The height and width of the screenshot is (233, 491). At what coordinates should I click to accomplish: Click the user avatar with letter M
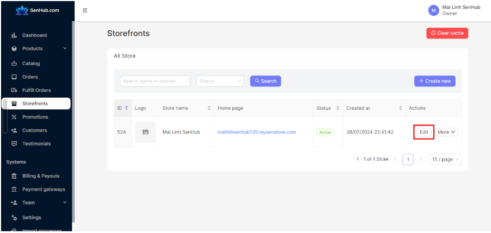click(x=433, y=10)
